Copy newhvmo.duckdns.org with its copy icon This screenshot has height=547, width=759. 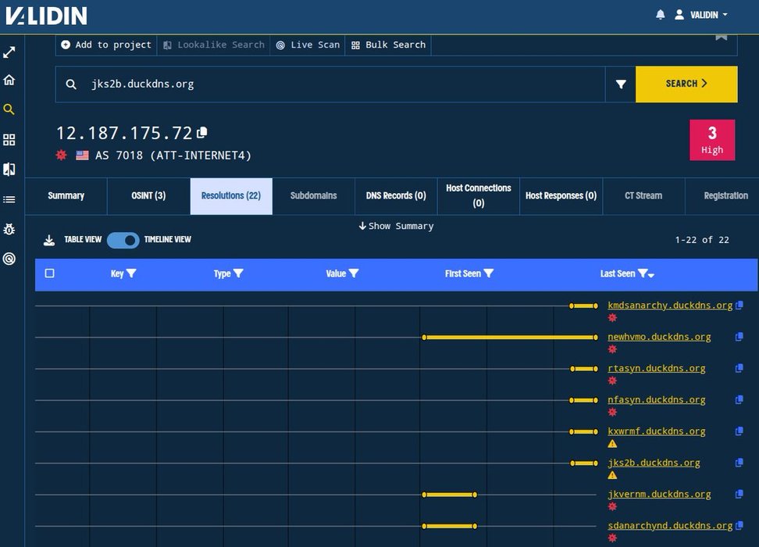[739, 337]
